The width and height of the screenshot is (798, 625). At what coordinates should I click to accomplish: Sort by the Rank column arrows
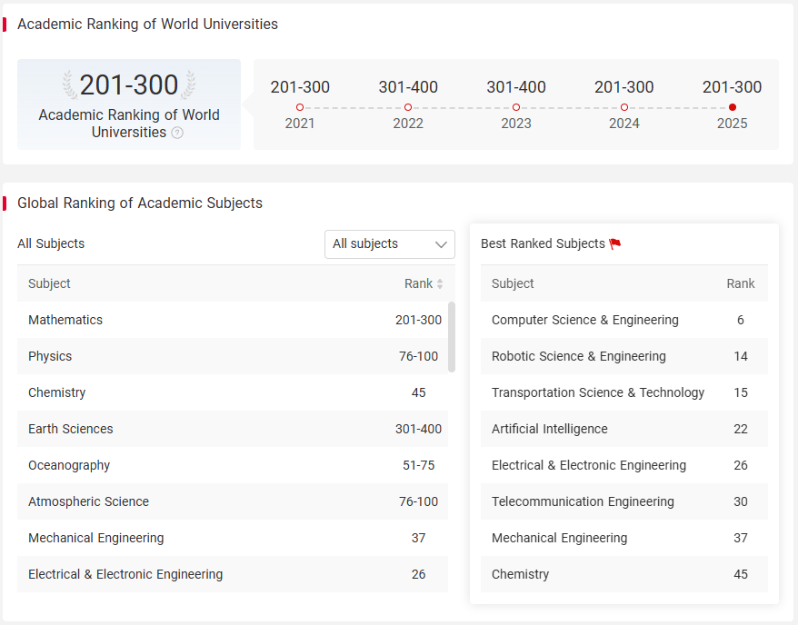[440, 283]
